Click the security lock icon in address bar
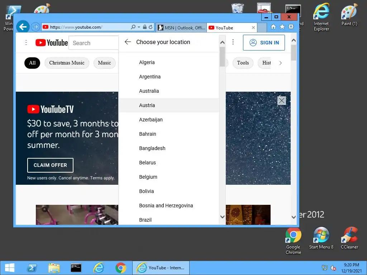The height and width of the screenshot is (275, 367). pyautogui.click(x=145, y=27)
